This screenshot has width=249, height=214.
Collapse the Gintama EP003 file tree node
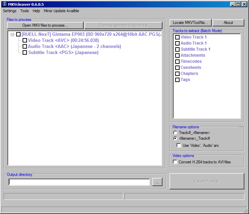pyautogui.click(x=12, y=34)
